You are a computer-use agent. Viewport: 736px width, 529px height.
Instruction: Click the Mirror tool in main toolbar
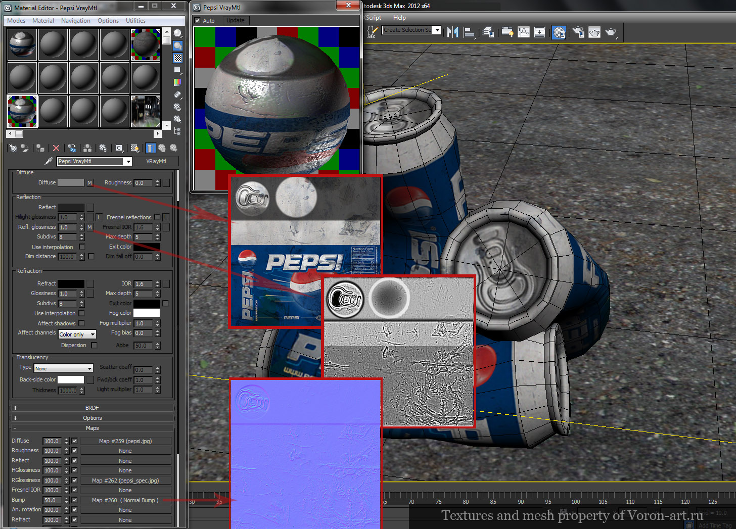pyautogui.click(x=452, y=32)
